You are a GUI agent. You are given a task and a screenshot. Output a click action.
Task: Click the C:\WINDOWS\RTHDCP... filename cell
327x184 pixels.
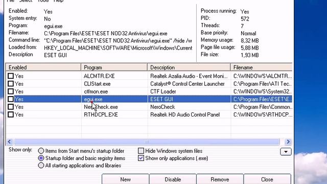(x=263, y=114)
